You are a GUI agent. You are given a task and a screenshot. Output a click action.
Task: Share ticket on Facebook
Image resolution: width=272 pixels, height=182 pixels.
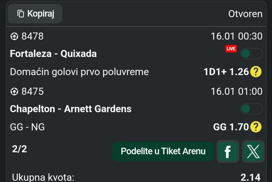pos(228,151)
